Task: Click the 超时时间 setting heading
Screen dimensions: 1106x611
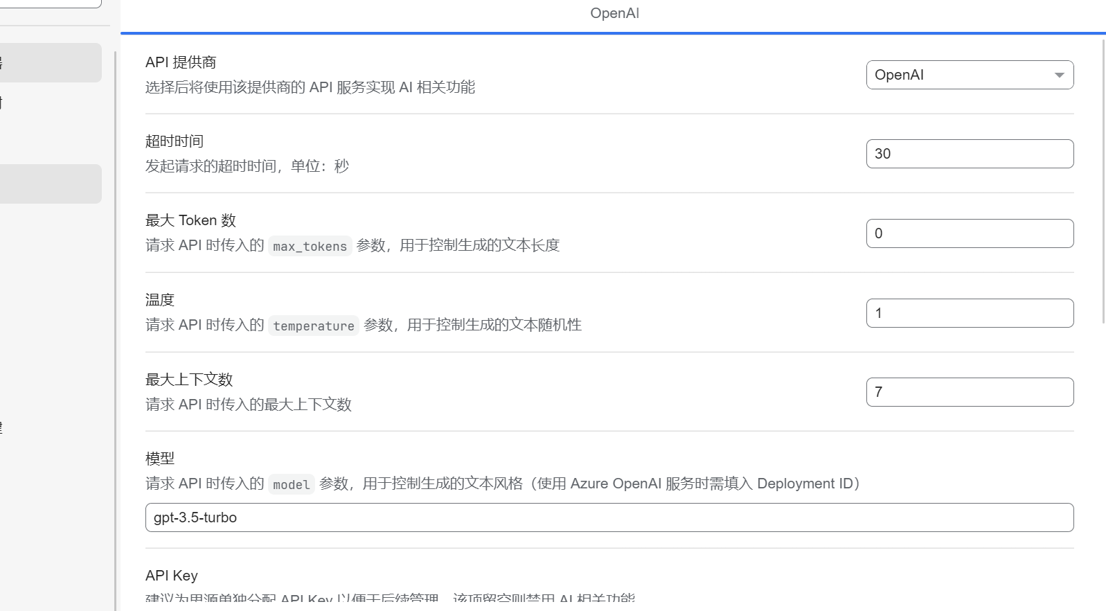Action: pos(175,141)
